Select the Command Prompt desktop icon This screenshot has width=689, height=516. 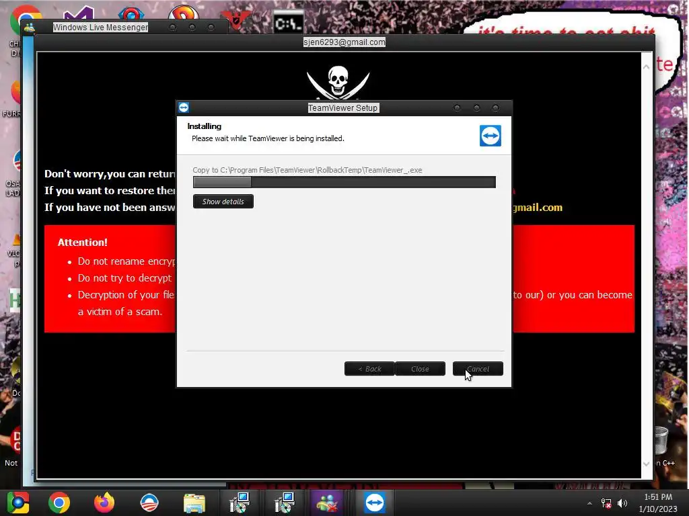click(288, 23)
